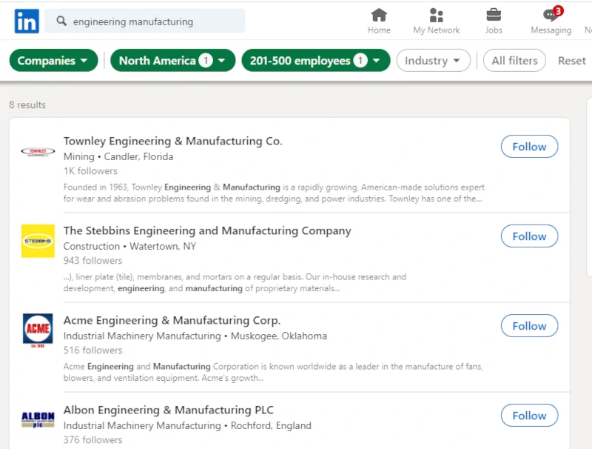
Task: Expand the Companies filter dropdown
Action: click(53, 61)
